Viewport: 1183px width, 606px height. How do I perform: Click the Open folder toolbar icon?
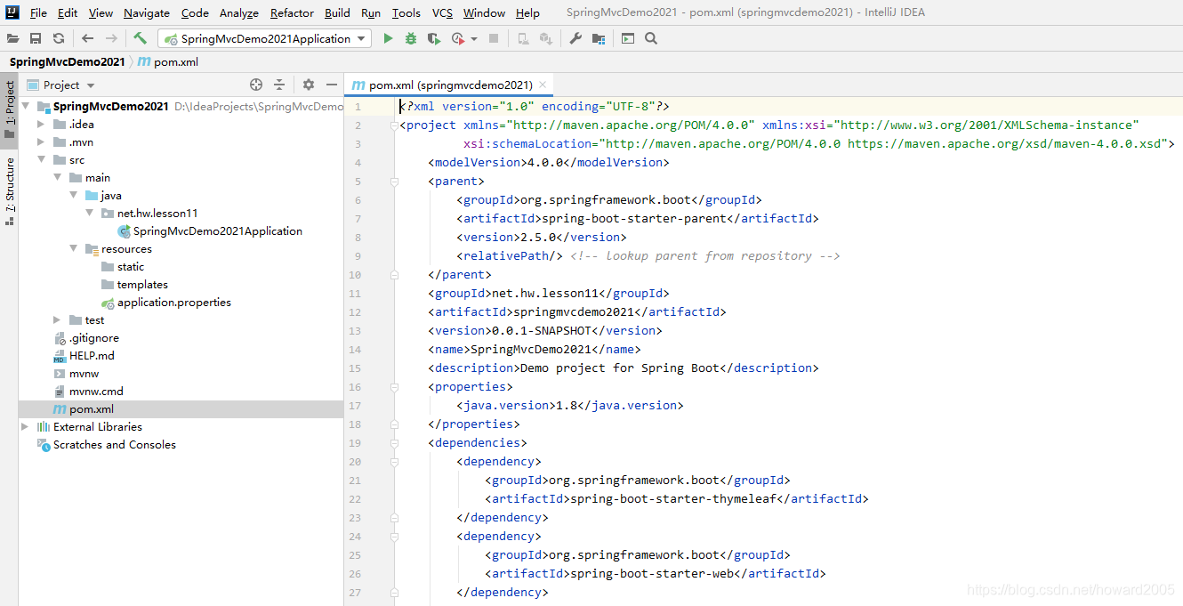pyautogui.click(x=12, y=38)
